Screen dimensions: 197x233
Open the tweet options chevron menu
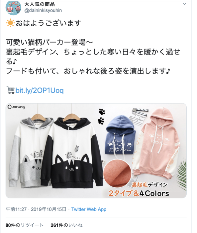tap(184, 4)
